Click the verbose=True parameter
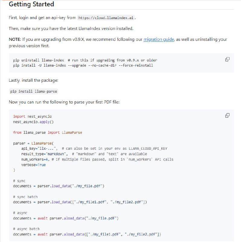This screenshot has height=242, width=241. click(33, 165)
